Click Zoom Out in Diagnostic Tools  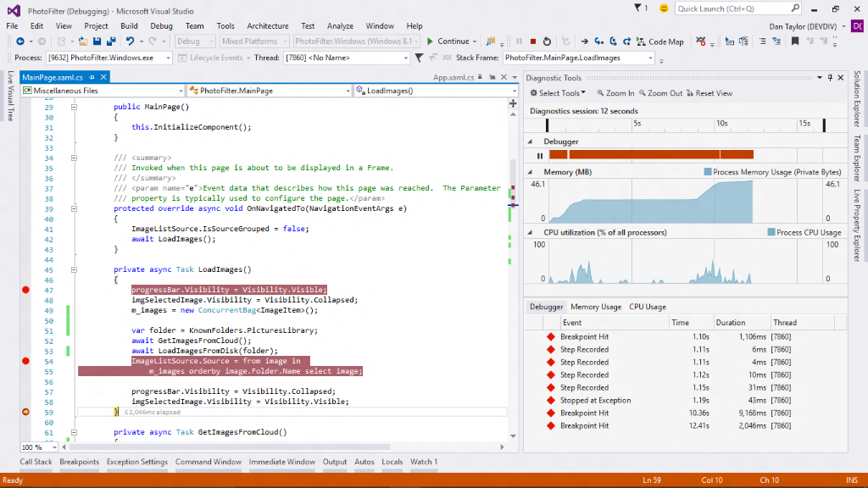660,93
